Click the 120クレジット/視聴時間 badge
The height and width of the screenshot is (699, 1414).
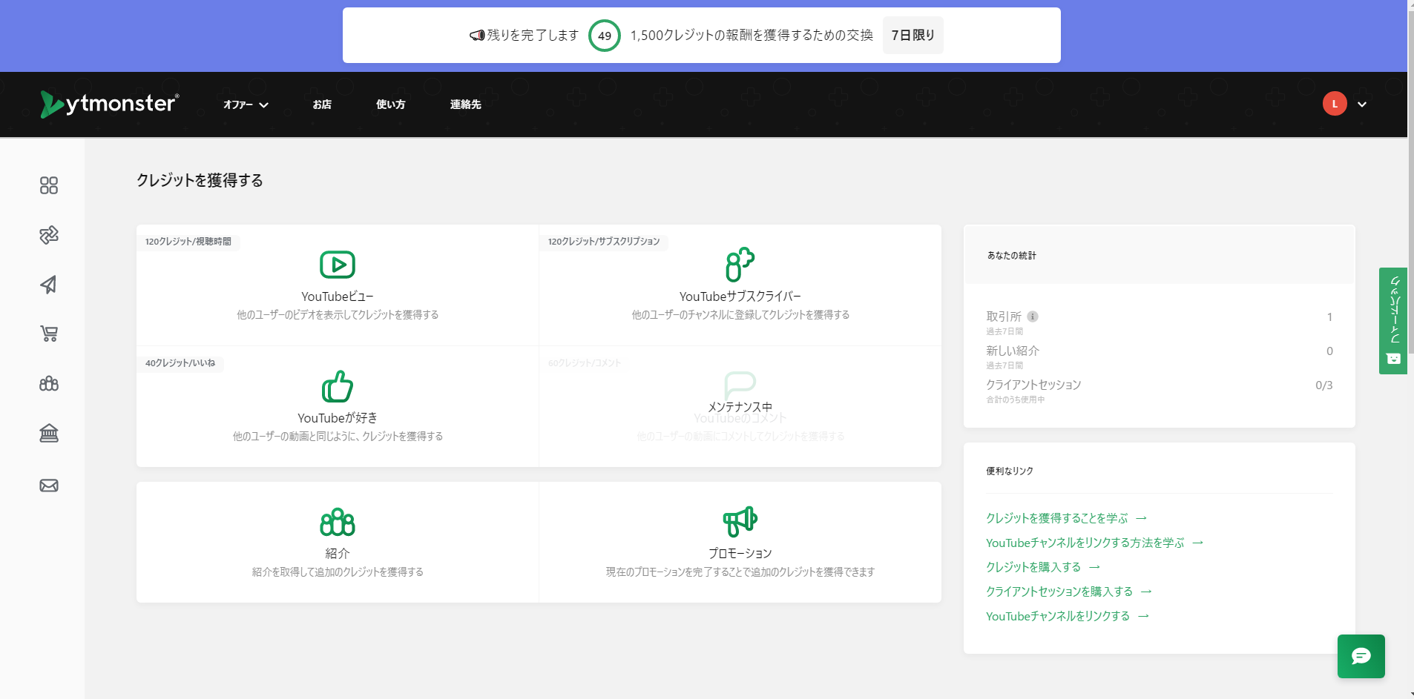coord(188,242)
